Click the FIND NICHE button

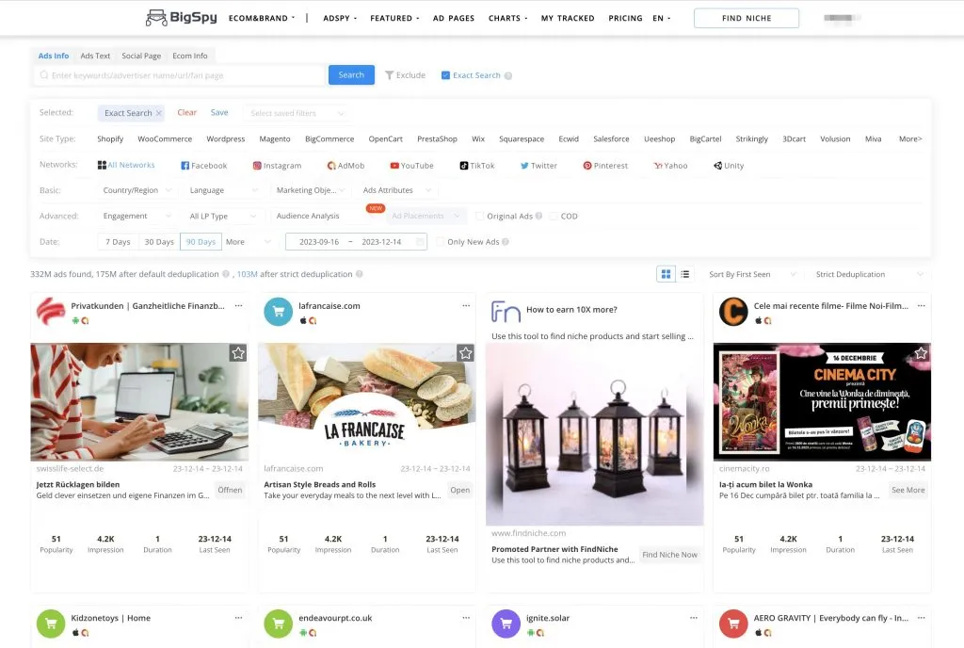pos(746,17)
